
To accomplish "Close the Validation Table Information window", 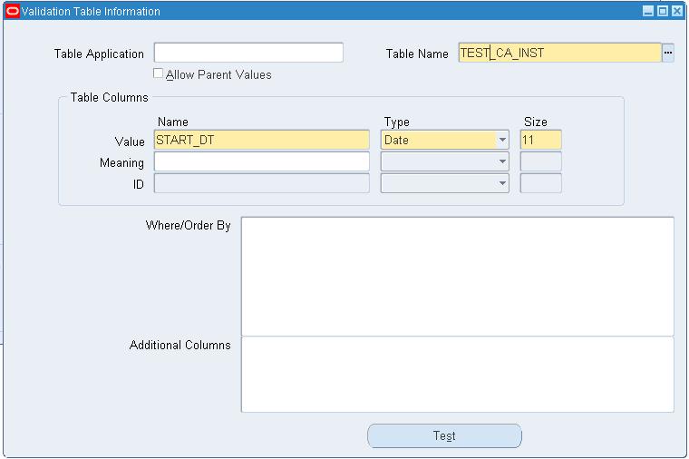I will click(677, 11).
